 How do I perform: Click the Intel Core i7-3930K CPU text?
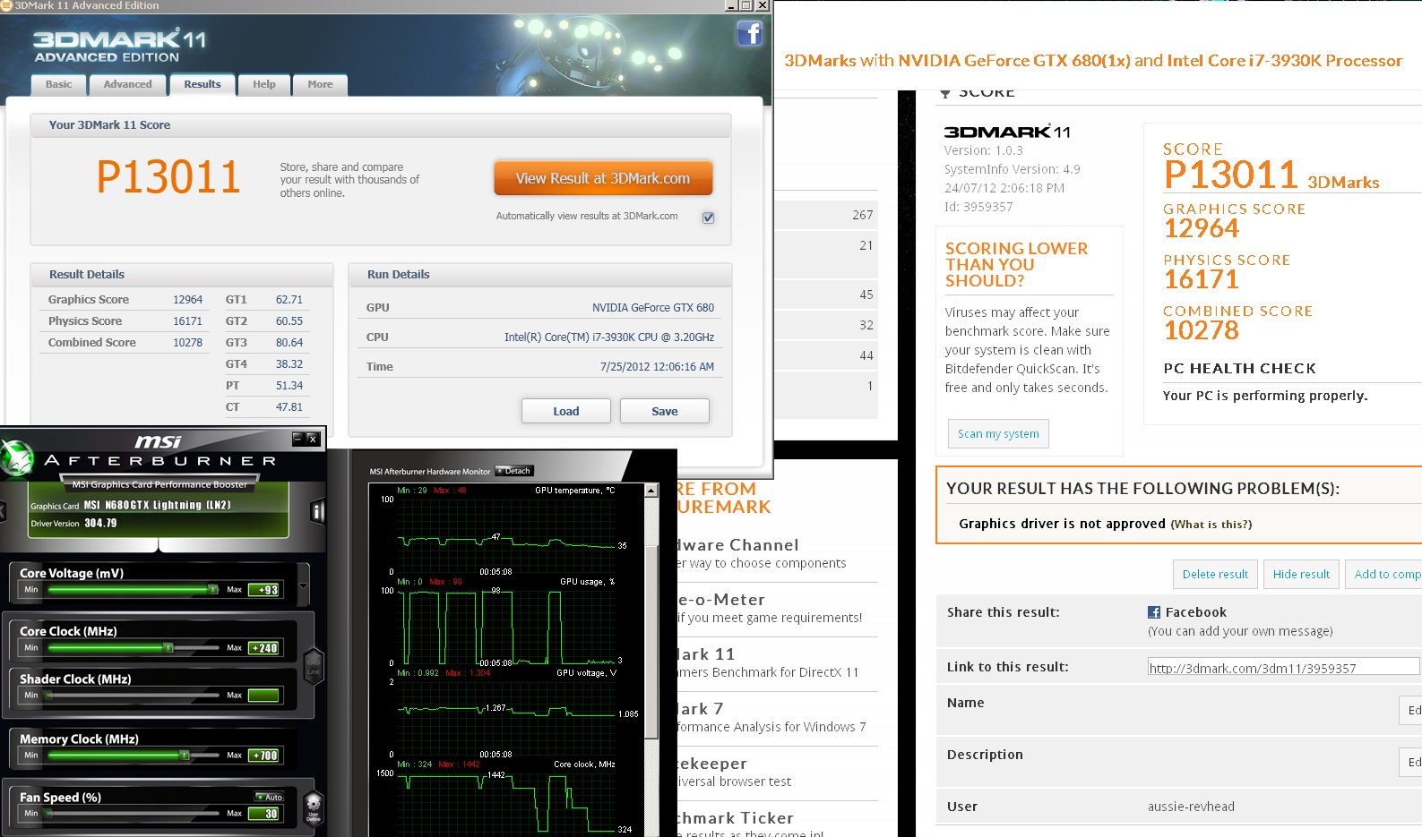tap(609, 337)
